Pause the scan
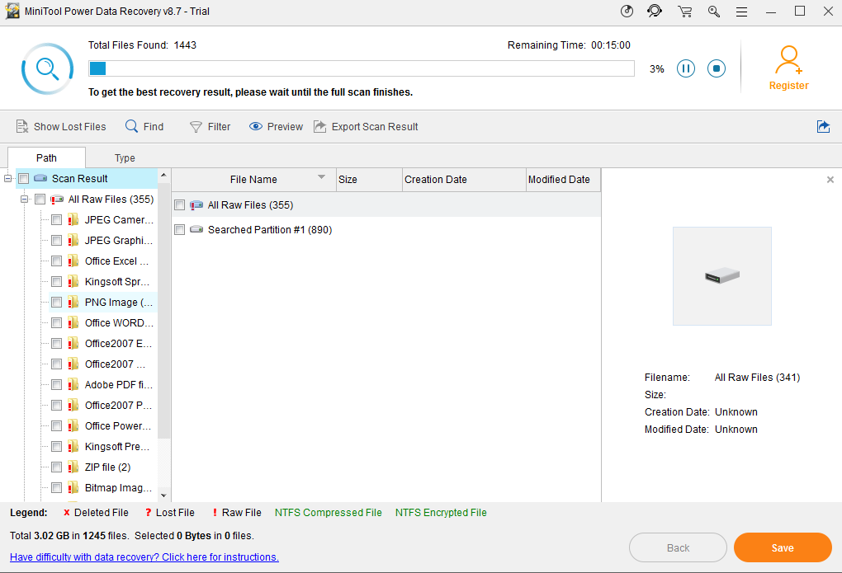The width and height of the screenshot is (842, 573). tap(686, 68)
